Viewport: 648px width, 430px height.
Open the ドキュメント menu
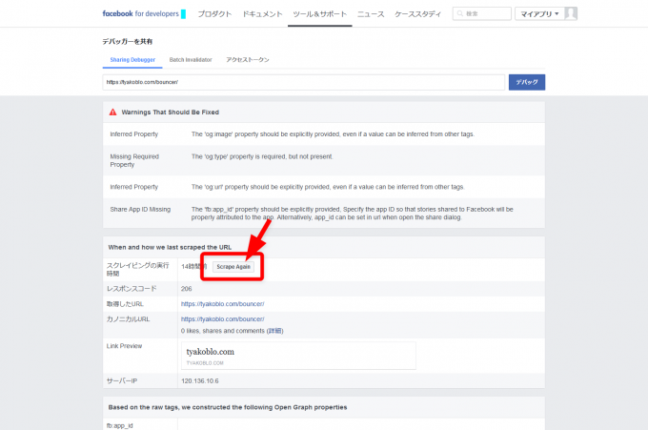tap(262, 14)
